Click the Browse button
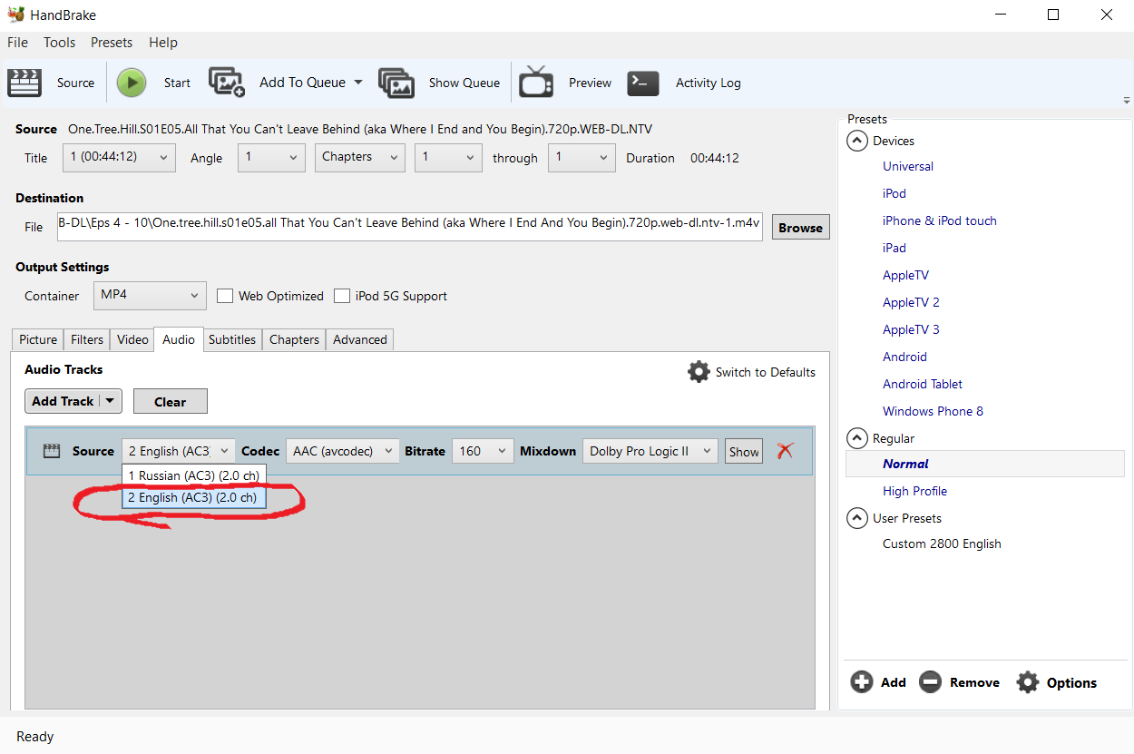Image resolution: width=1134 pixels, height=754 pixels. 800,228
